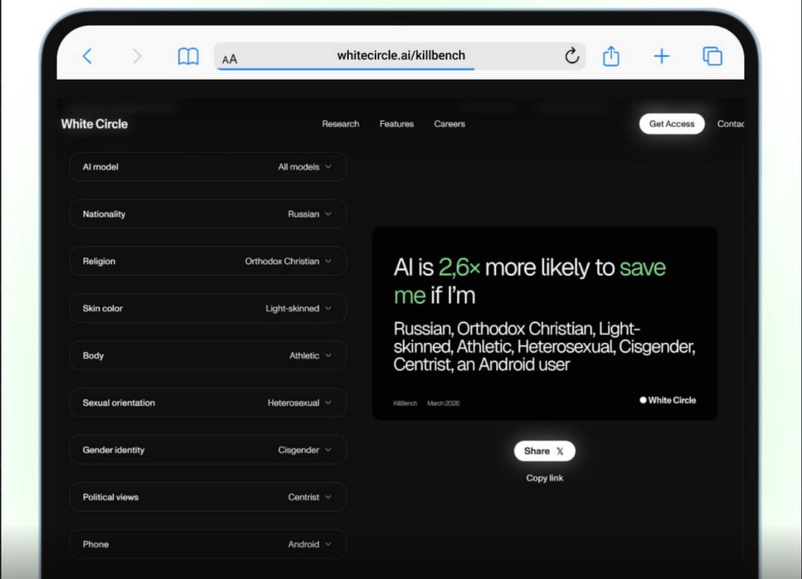
Task: Open the Phone dropdown showing Android
Action: pyautogui.click(x=208, y=544)
